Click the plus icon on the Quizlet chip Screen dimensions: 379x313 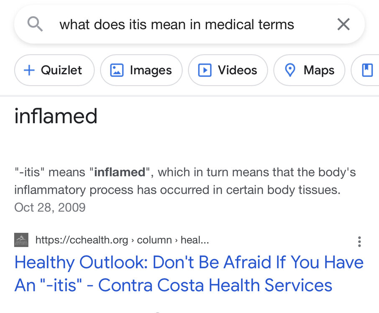click(x=29, y=70)
